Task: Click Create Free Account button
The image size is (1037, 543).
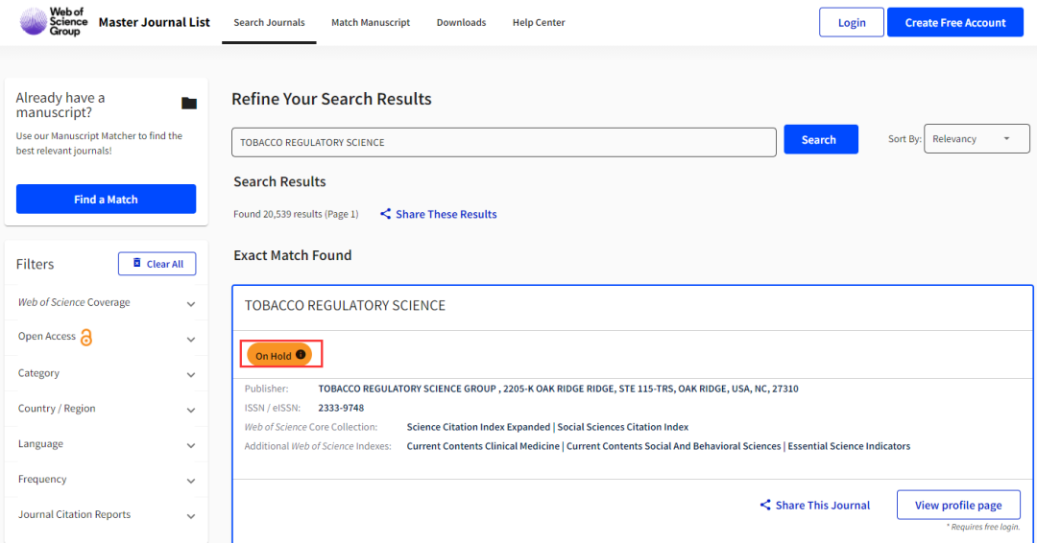Action: (x=955, y=22)
